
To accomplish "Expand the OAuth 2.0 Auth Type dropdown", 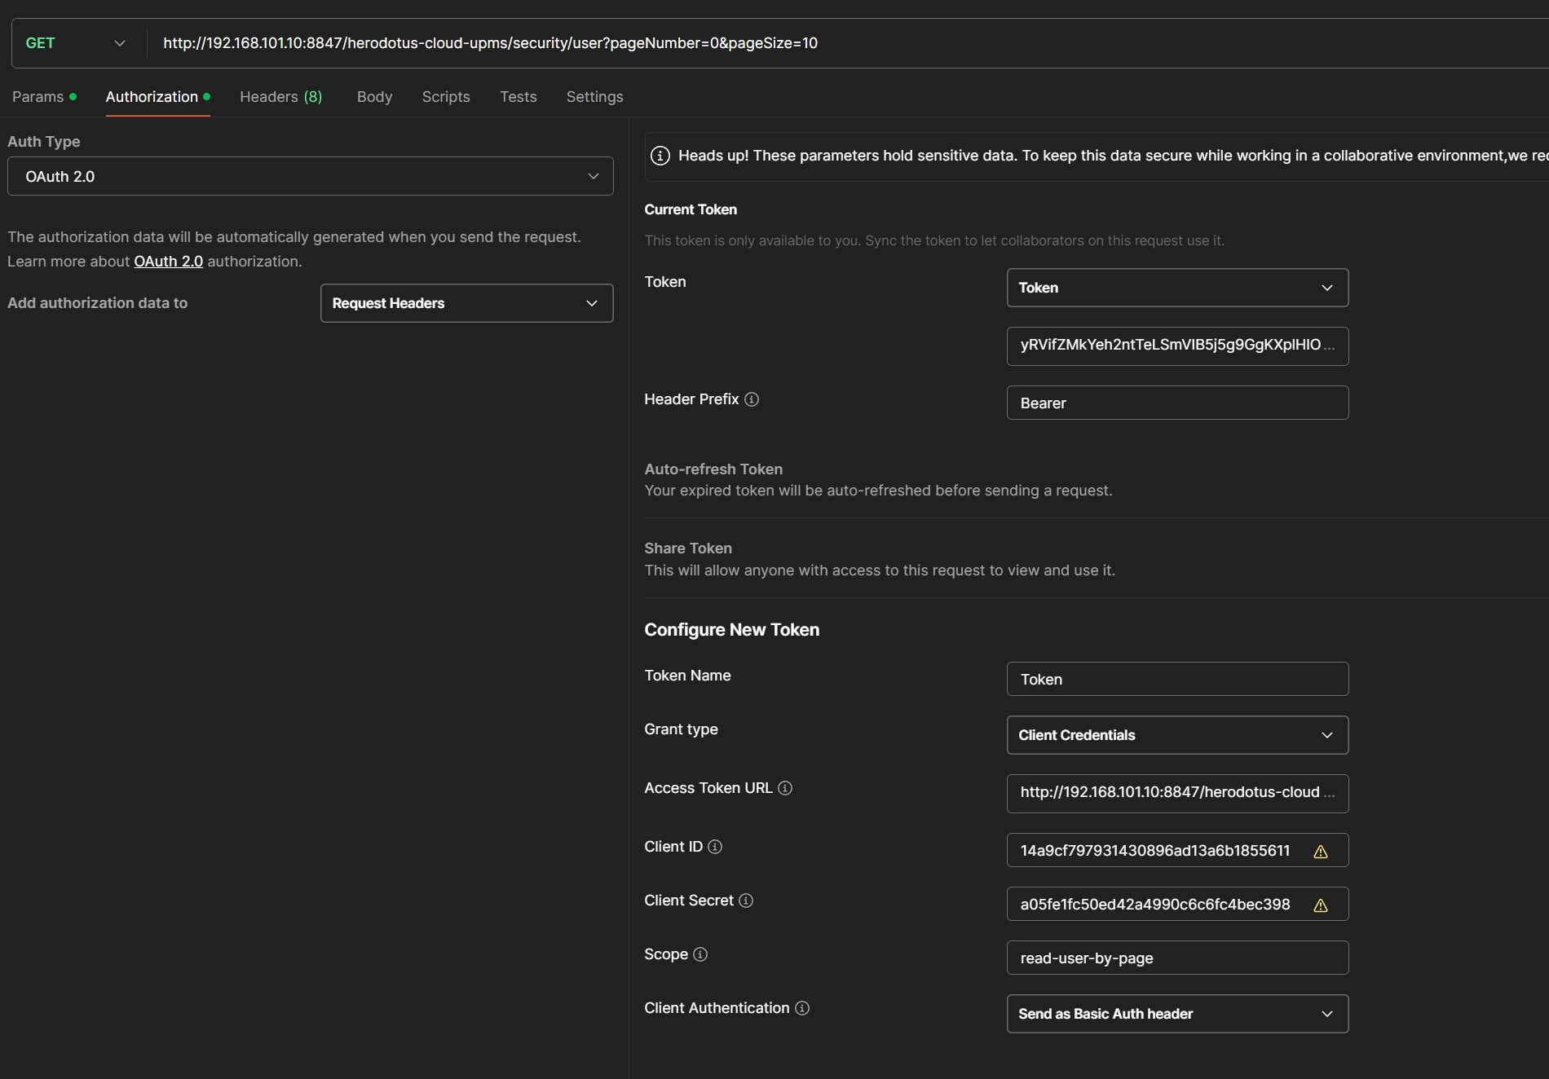I will pos(310,176).
